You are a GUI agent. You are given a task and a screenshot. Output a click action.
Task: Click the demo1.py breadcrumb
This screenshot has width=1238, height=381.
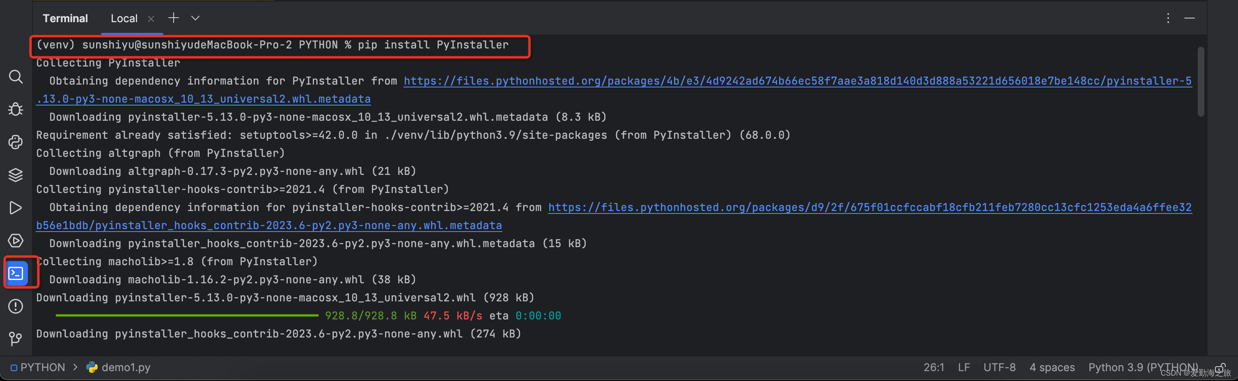point(118,367)
